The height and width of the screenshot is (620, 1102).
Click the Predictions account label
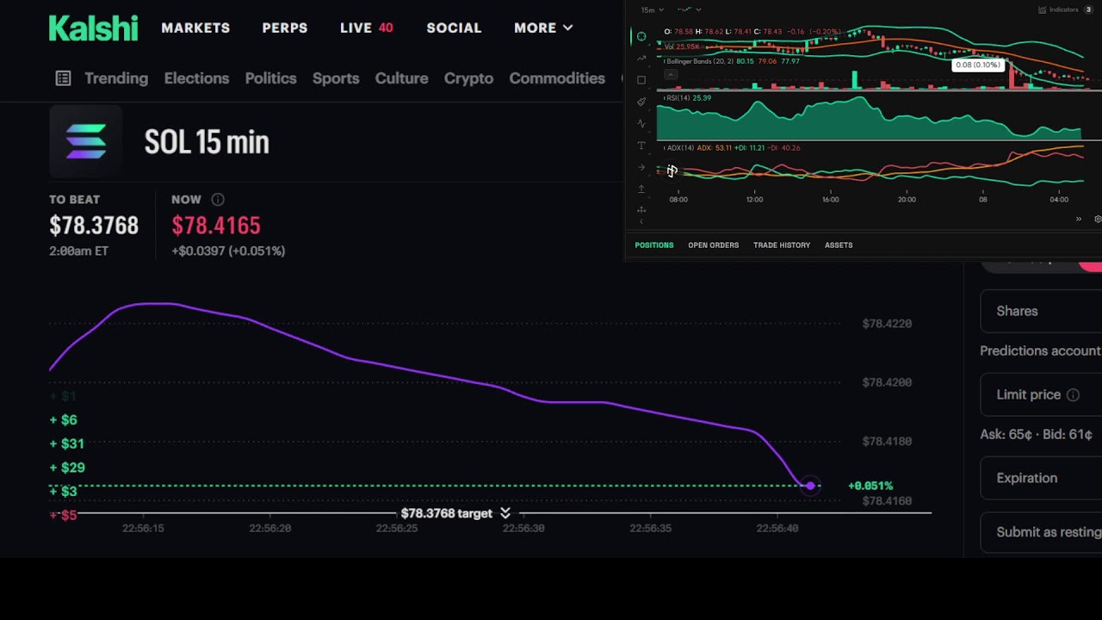pos(1040,351)
